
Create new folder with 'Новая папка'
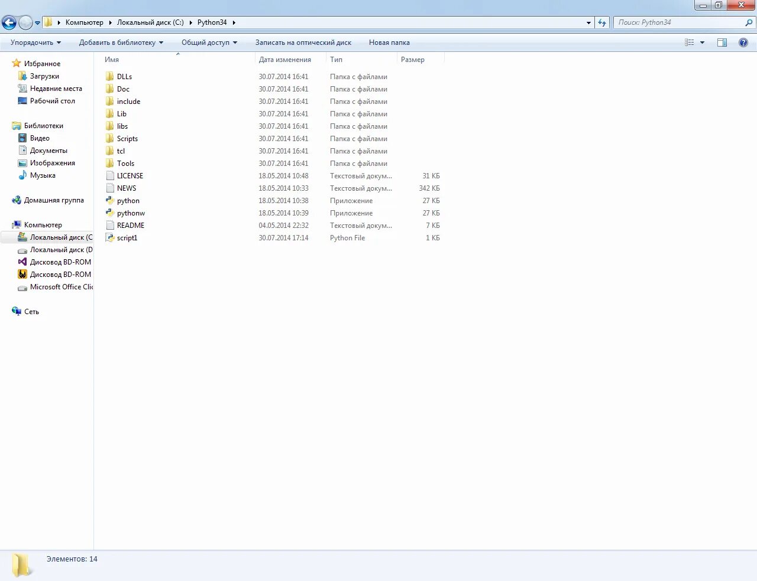point(389,43)
